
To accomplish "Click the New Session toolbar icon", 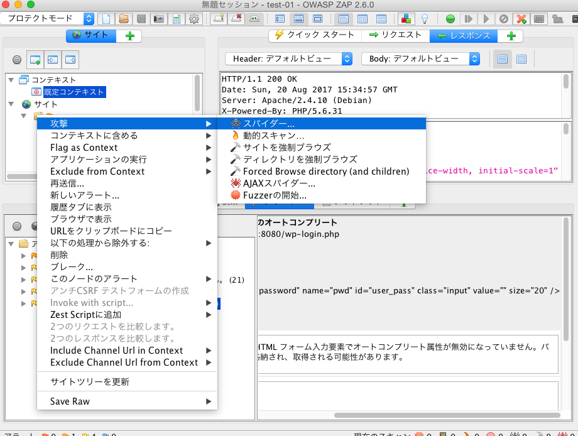I will pos(106,18).
